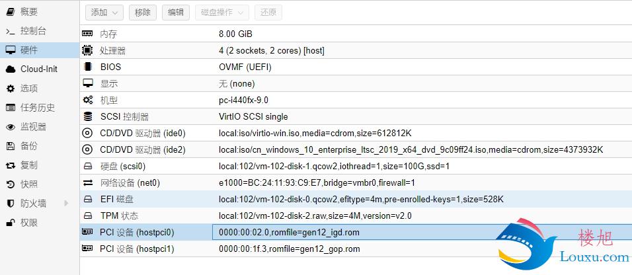Open the 快照 history icon
Viewport: 632px width, 275px height.
click(11, 184)
